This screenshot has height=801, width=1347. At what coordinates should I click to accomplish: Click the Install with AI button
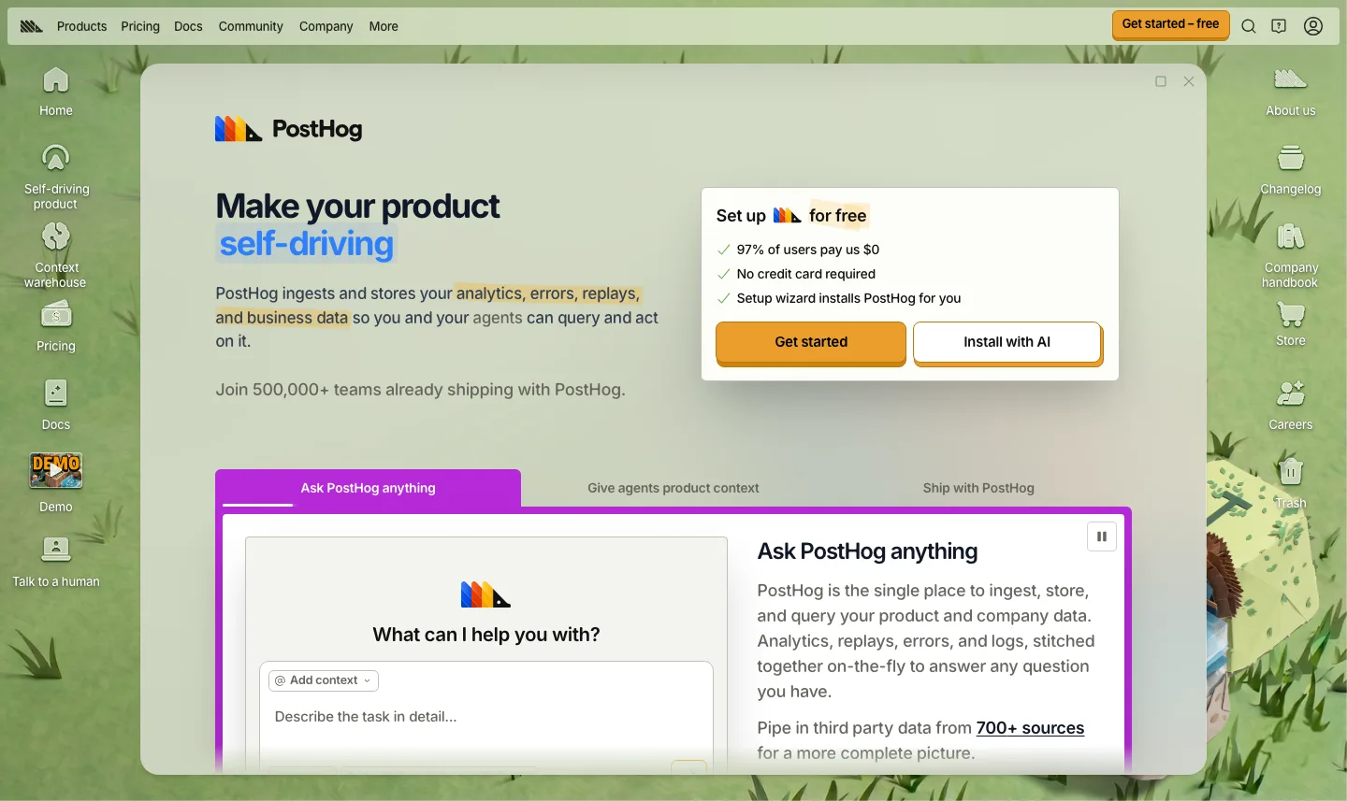[x=1007, y=342]
